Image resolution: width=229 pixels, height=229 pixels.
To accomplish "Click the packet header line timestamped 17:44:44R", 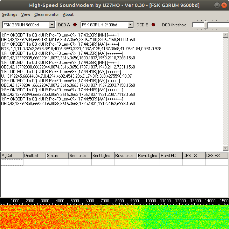I will pyautogui.click(x=62, y=90).
